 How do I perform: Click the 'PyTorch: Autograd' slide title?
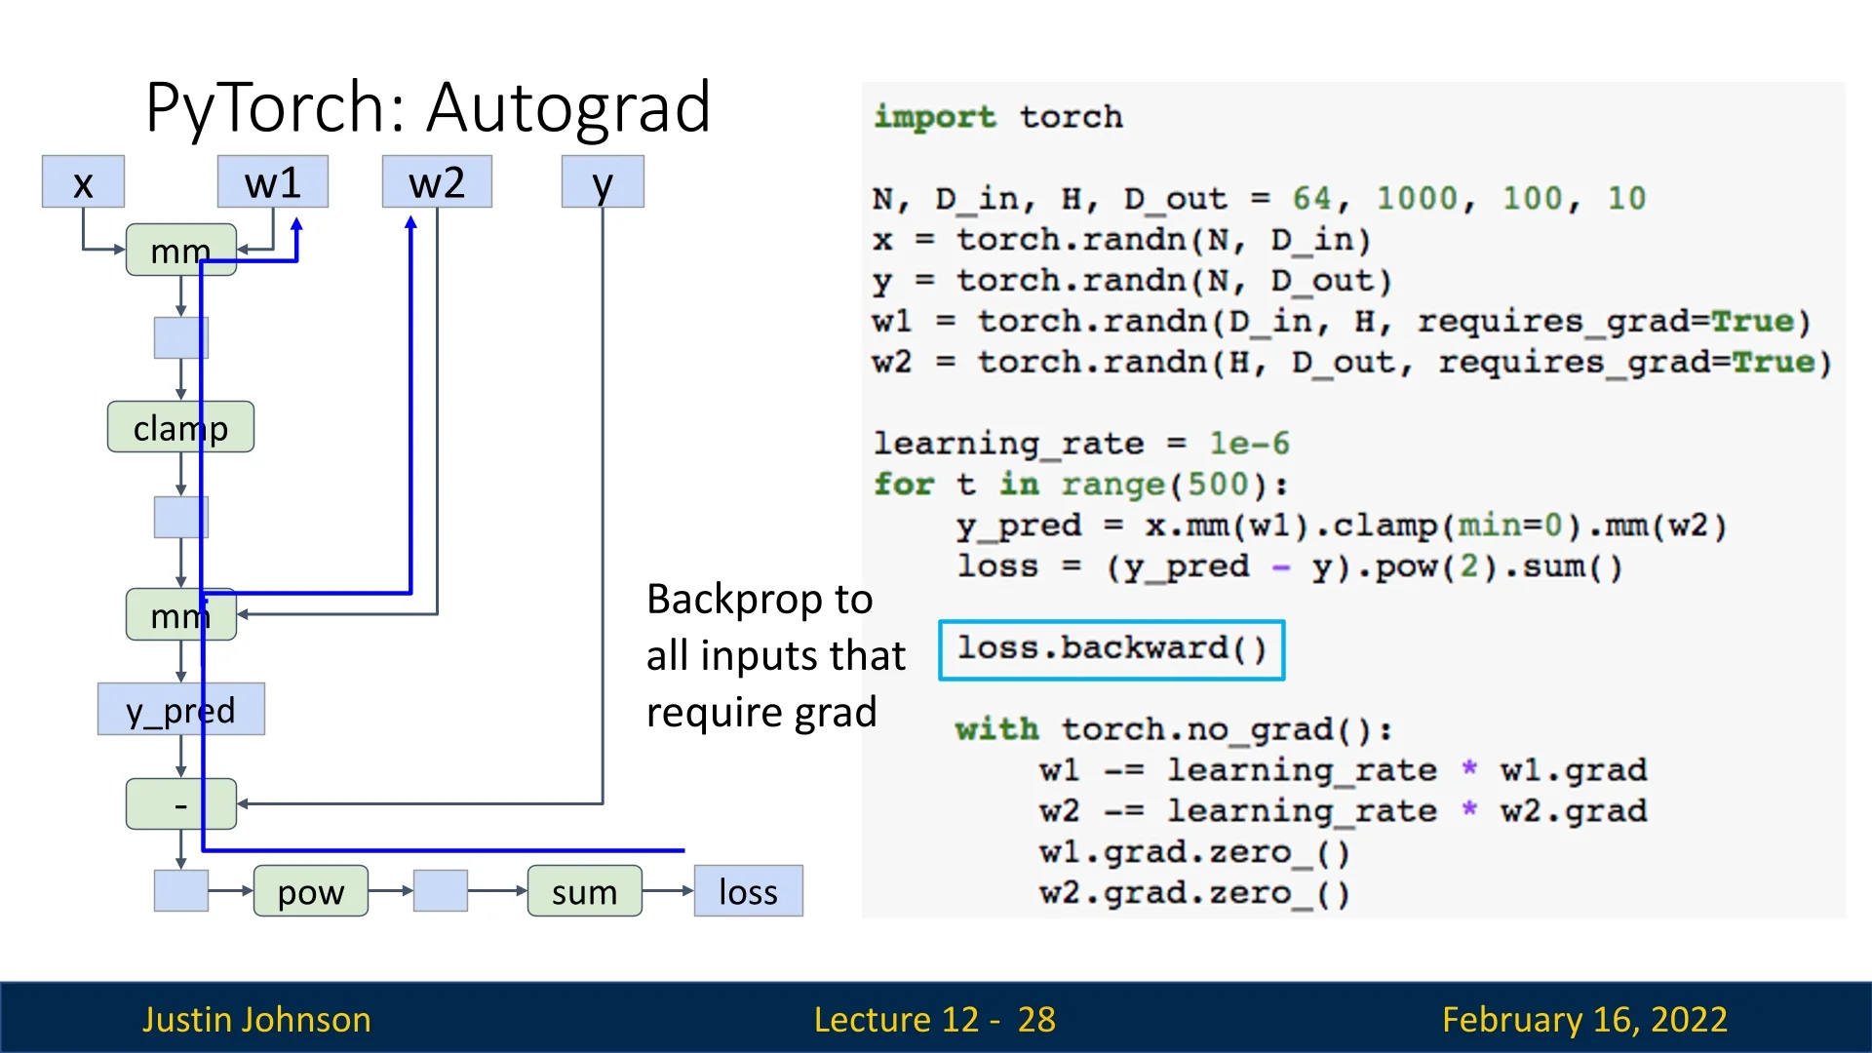[x=427, y=106]
